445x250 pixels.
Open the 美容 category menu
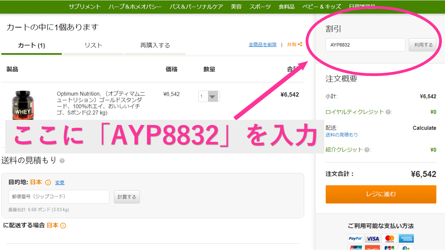tap(236, 7)
